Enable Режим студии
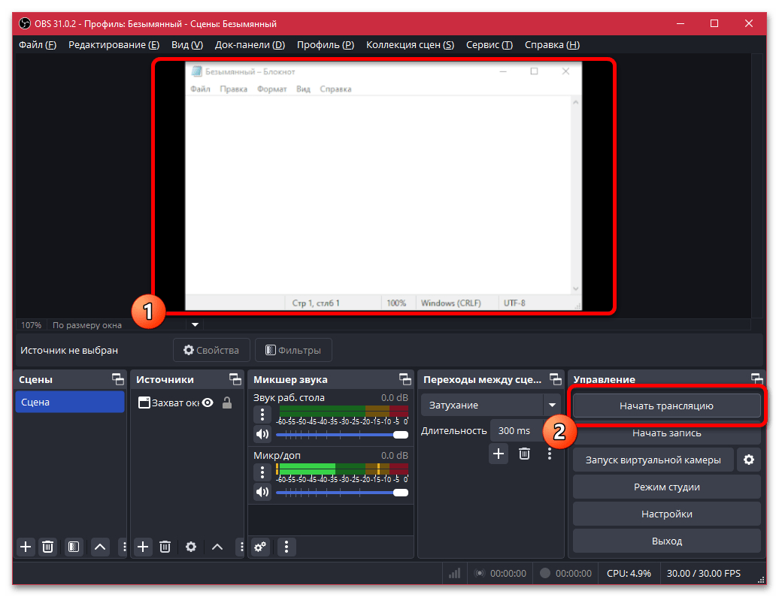Image resolution: width=779 pixels, height=597 pixels. (x=666, y=487)
